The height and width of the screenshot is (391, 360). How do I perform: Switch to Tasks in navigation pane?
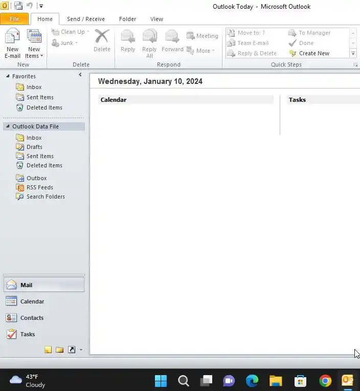pos(44,334)
